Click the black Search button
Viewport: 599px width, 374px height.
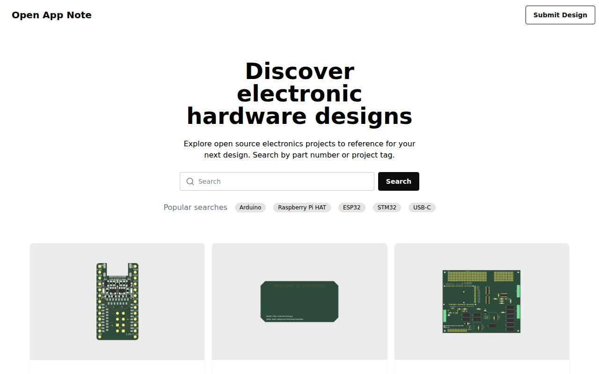pos(399,181)
